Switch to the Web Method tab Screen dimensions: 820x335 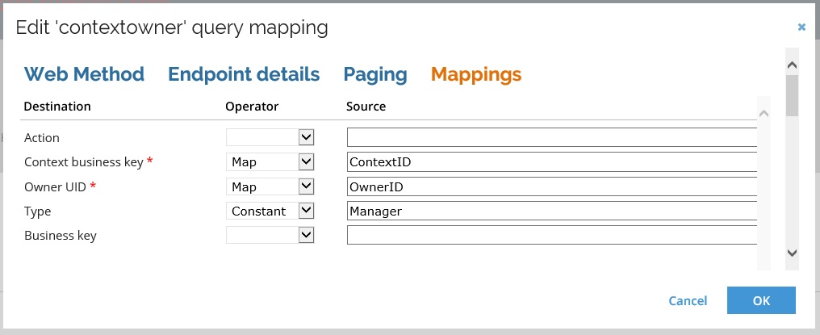click(x=84, y=74)
